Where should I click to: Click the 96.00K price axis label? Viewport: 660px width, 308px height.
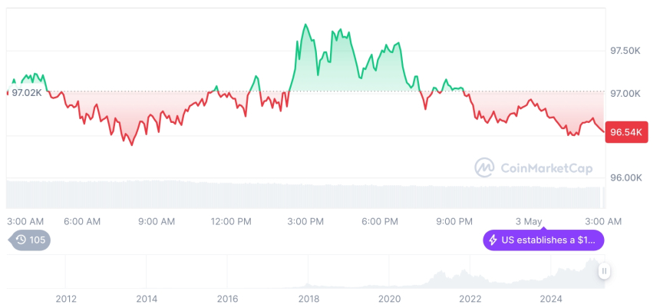(x=625, y=177)
